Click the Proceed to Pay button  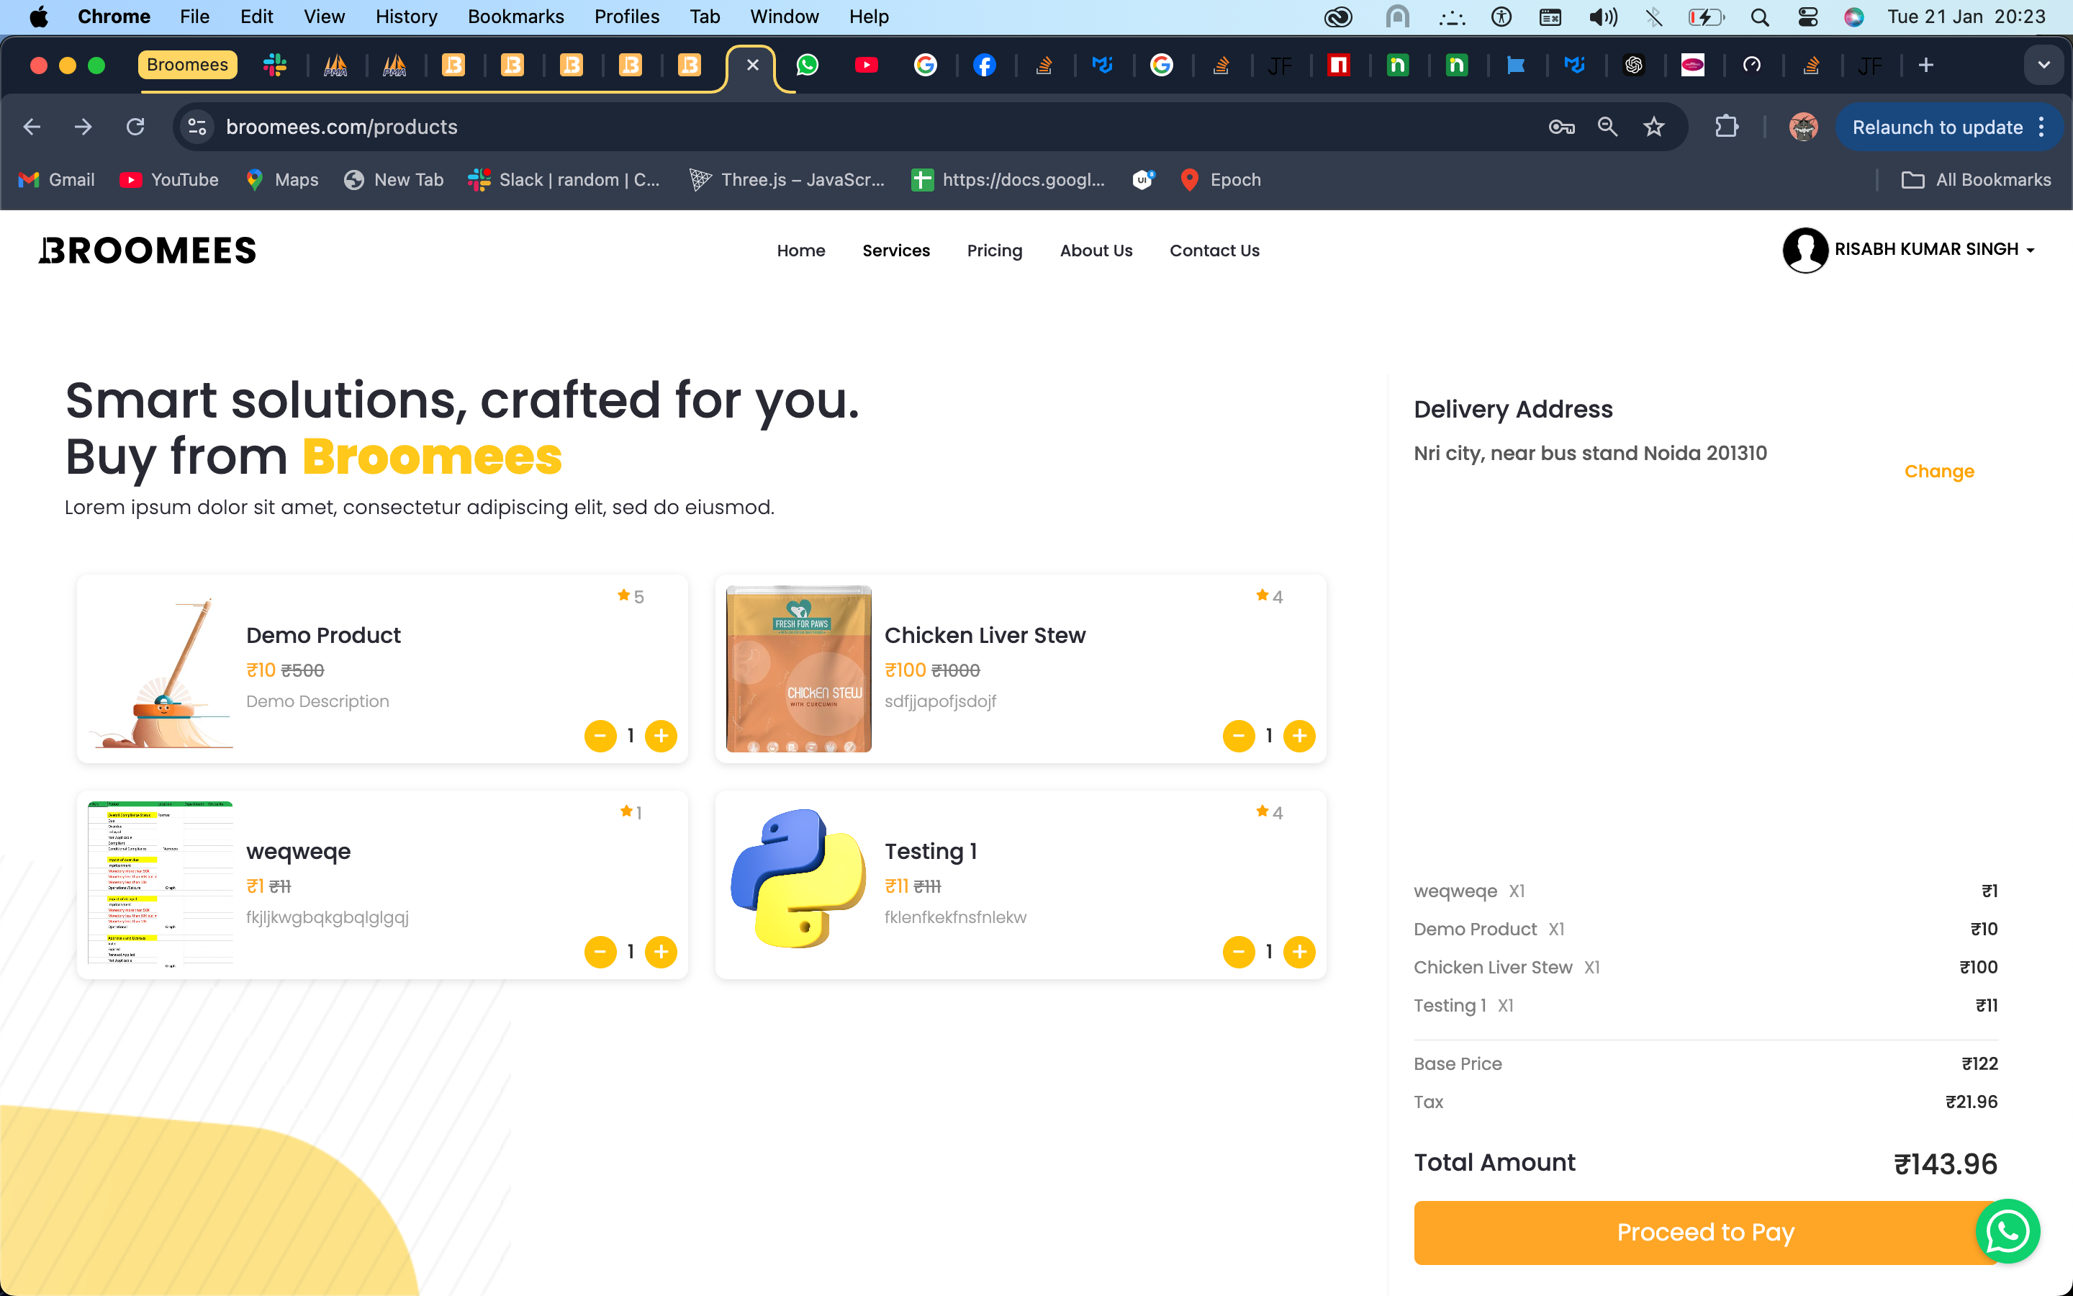click(x=1704, y=1233)
